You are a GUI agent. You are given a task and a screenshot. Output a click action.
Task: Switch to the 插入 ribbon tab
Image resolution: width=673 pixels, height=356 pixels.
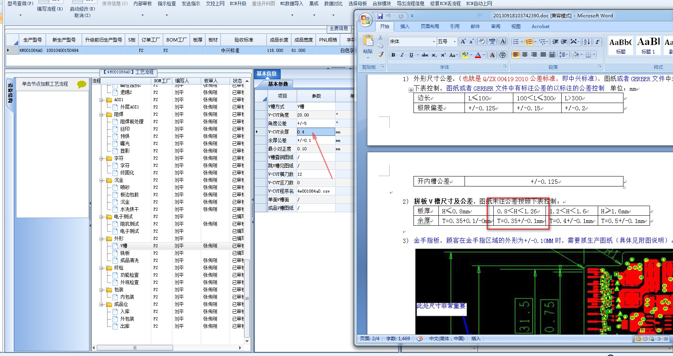[x=405, y=27]
